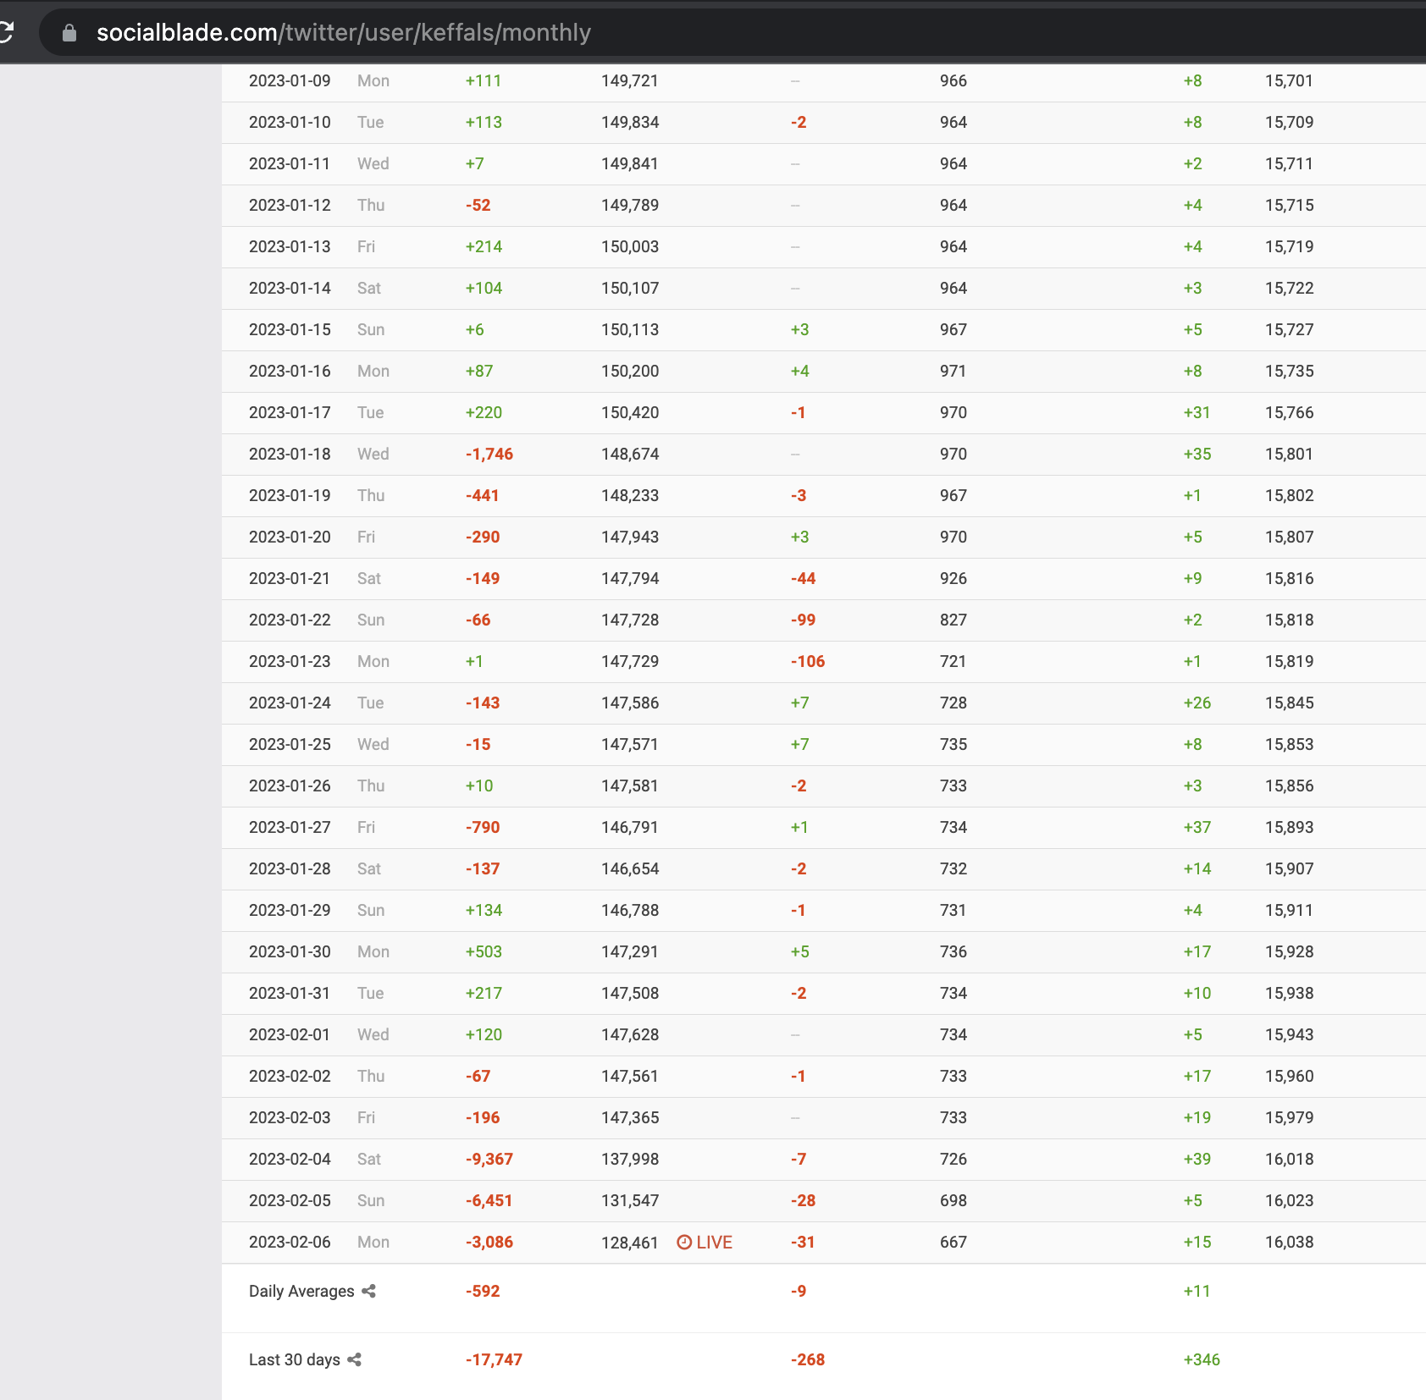1426x1400 pixels.
Task: Select 30-day tweets total +346
Action: 1202,1359
